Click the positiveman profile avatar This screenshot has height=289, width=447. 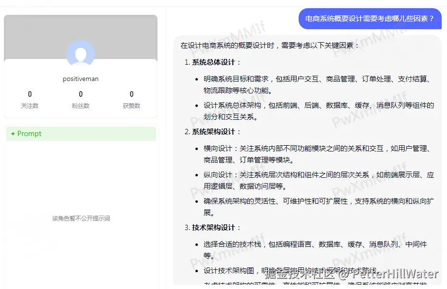pyautogui.click(x=81, y=54)
